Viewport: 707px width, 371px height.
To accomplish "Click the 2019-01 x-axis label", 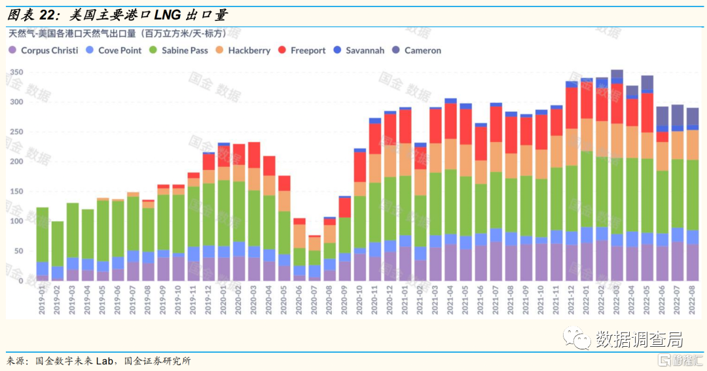I will pyautogui.click(x=43, y=300).
